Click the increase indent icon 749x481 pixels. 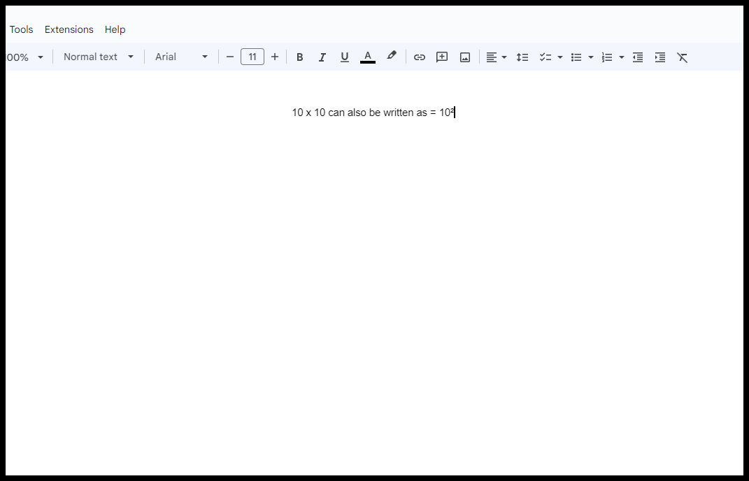pyautogui.click(x=660, y=57)
